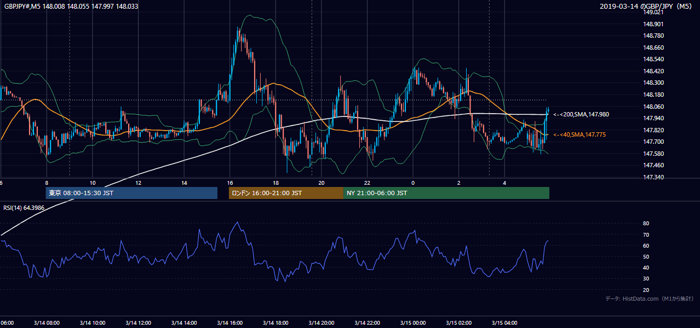Click the HistData.com data source credit
Image resolution: width=700 pixels, height=328 pixels.
click(650, 298)
